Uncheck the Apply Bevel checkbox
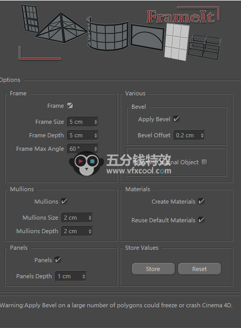The image size is (241, 328). 176,119
